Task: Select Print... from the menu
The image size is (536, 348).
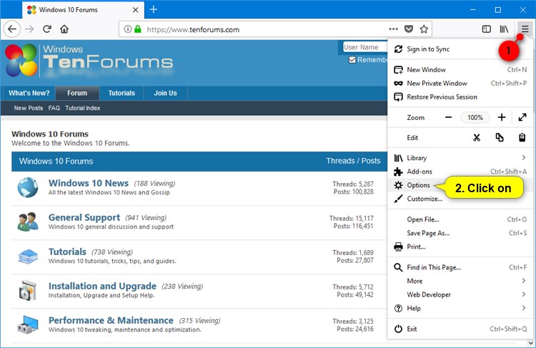Action: pos(460,247)
